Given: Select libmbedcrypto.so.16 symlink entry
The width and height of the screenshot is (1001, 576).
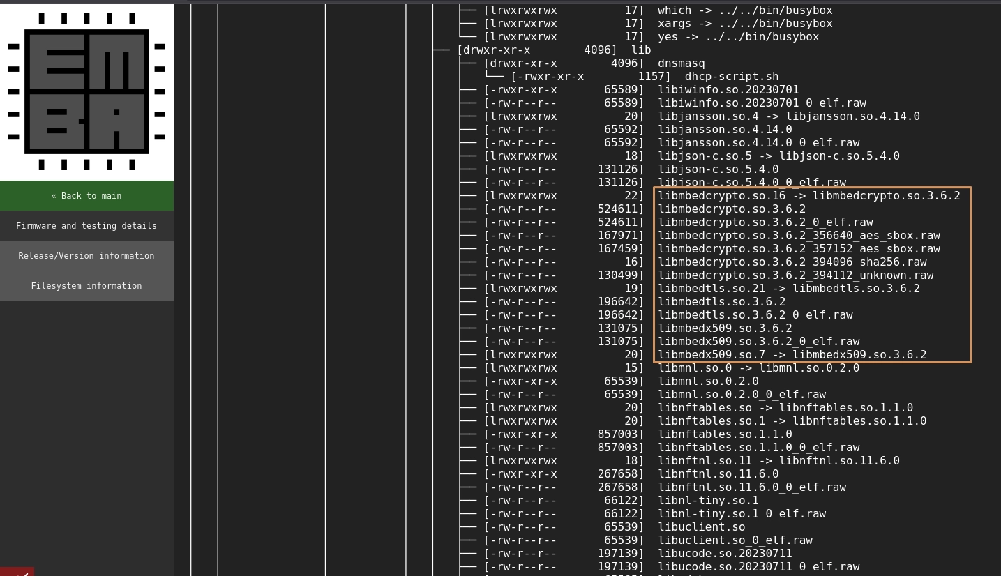Looking at the screenshot, I should 809,196.
